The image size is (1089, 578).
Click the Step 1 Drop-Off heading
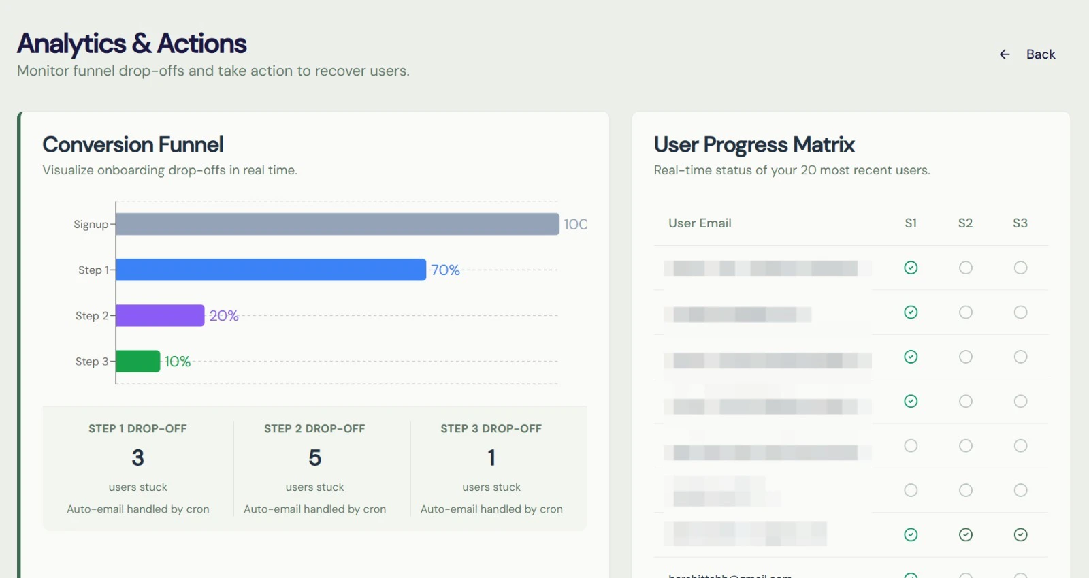coord(137,428)
